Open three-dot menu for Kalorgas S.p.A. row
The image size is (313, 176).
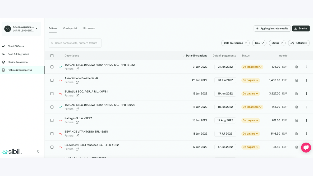click(306, 120)
